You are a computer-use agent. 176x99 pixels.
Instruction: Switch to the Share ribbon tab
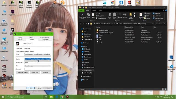tap(94, 10)
